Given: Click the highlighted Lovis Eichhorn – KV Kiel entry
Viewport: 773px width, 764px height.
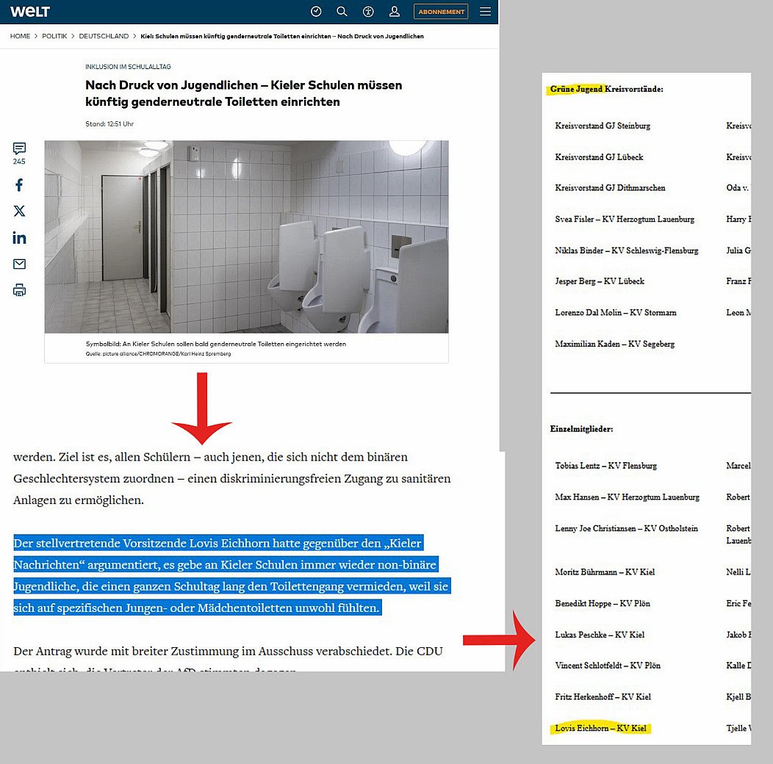Looking at the screenshot, I should (x=600, y=728).
